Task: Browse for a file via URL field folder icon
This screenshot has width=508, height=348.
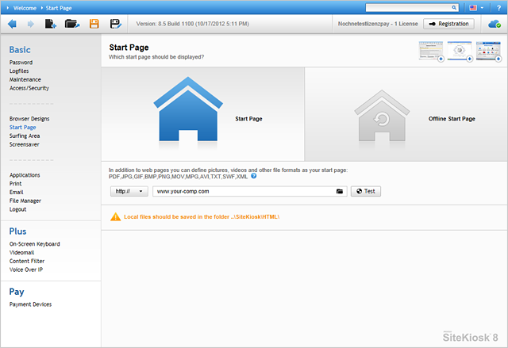Action: click(340, 191)
